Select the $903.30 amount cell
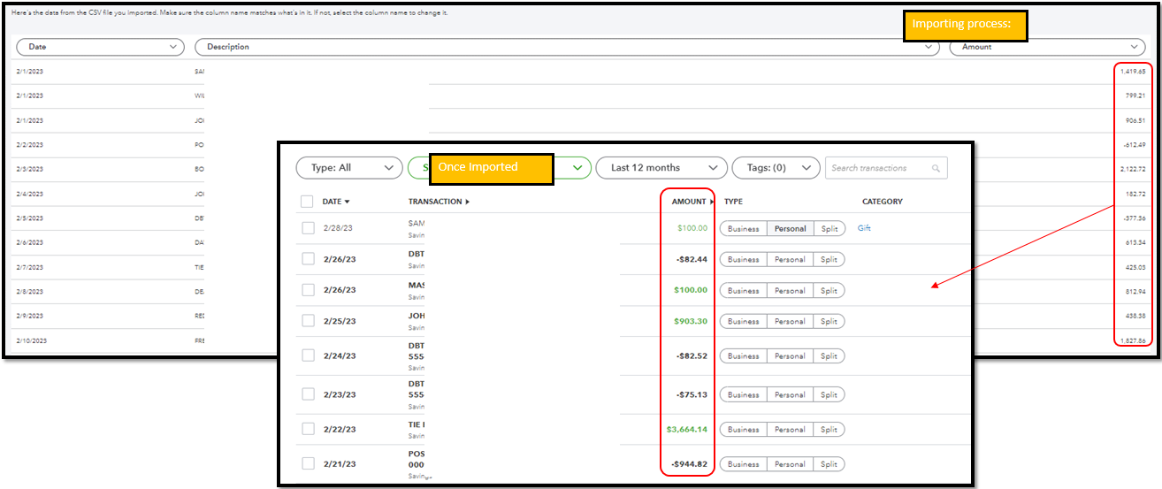1162x489 pixels. click(691, 321)
